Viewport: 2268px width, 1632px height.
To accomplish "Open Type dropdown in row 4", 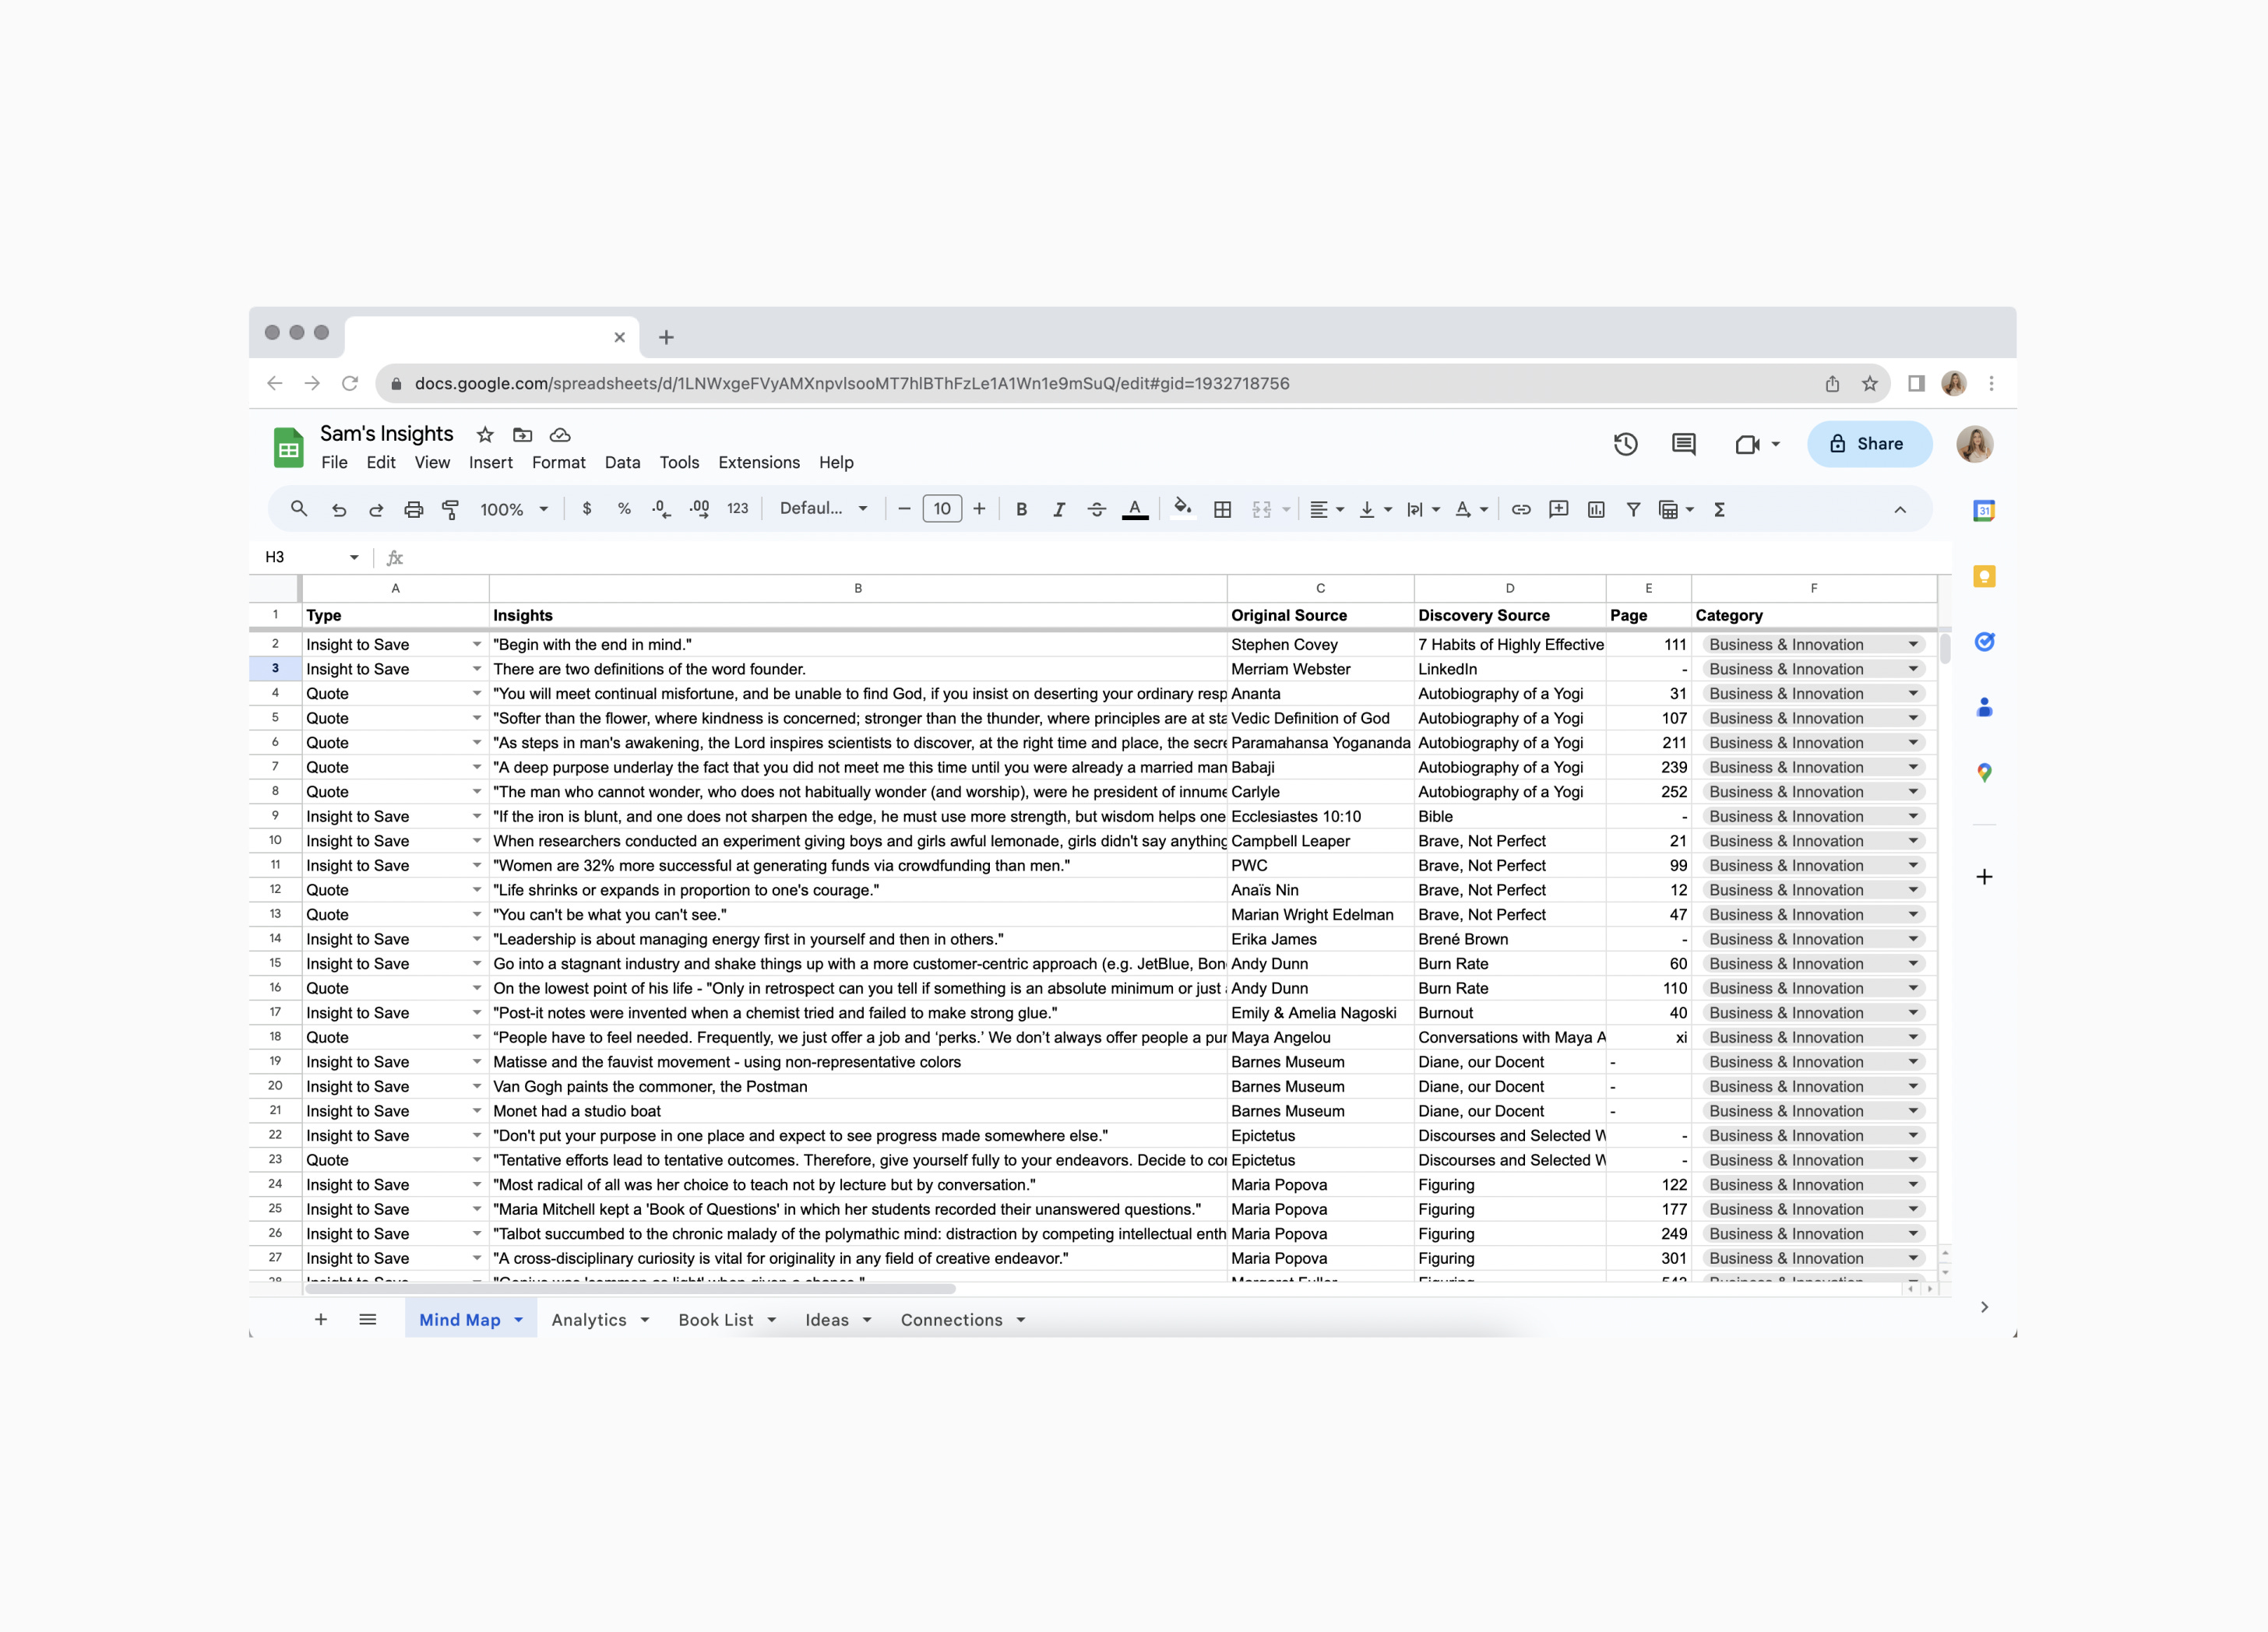I will pos(476,693).
